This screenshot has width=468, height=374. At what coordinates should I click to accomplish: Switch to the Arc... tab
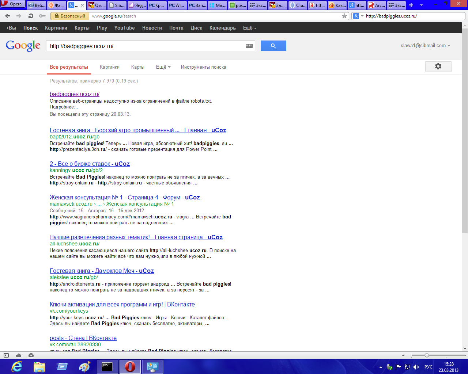click(376, 5)
